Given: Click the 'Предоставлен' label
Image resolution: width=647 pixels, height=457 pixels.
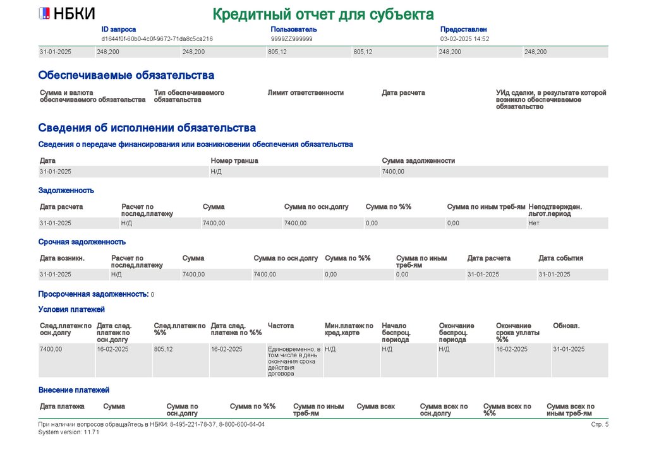Looking at the screenshot, I should 463,29.
